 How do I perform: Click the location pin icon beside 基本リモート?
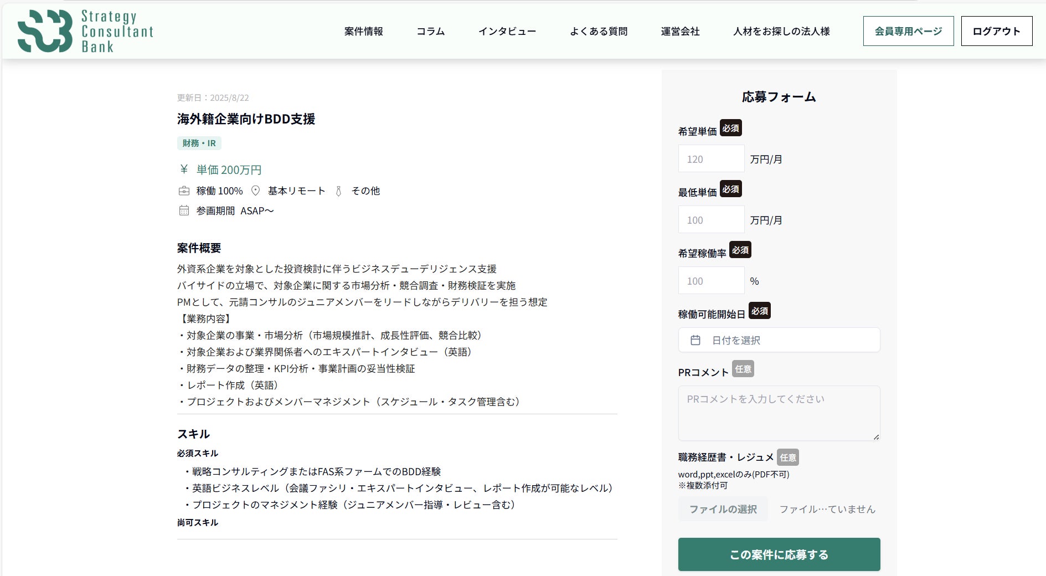coord(255,191)
